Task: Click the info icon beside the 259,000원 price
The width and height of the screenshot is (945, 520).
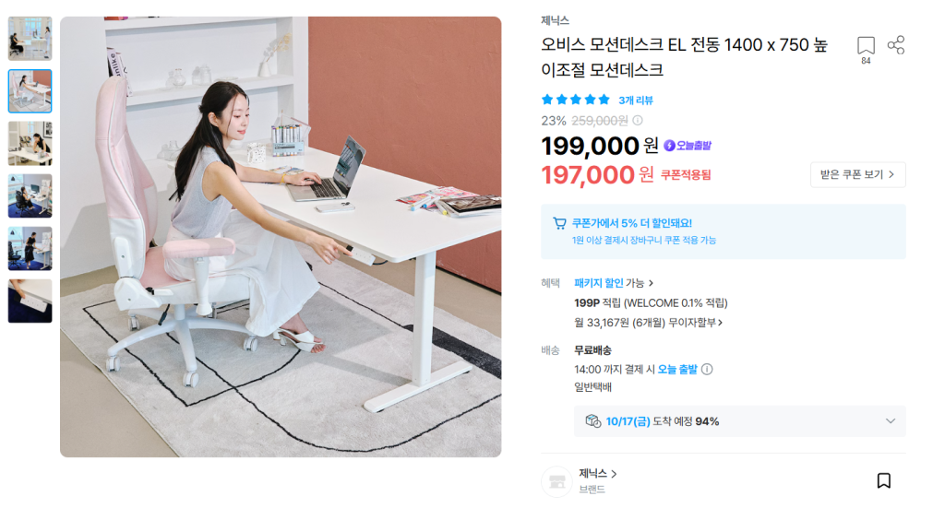Action: pyautogui.click(x=637, y=121)
